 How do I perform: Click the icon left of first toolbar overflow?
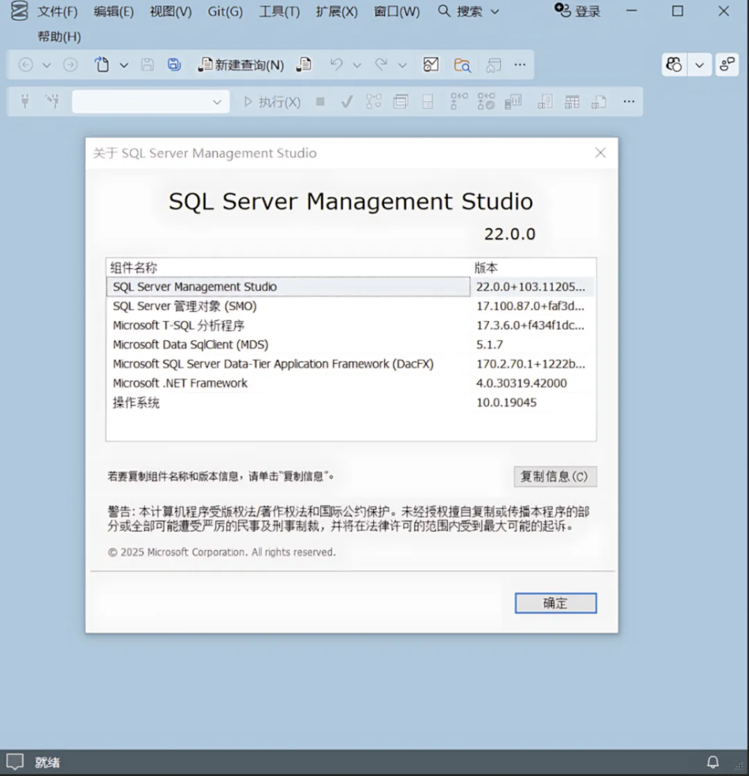tap(494, 64)
